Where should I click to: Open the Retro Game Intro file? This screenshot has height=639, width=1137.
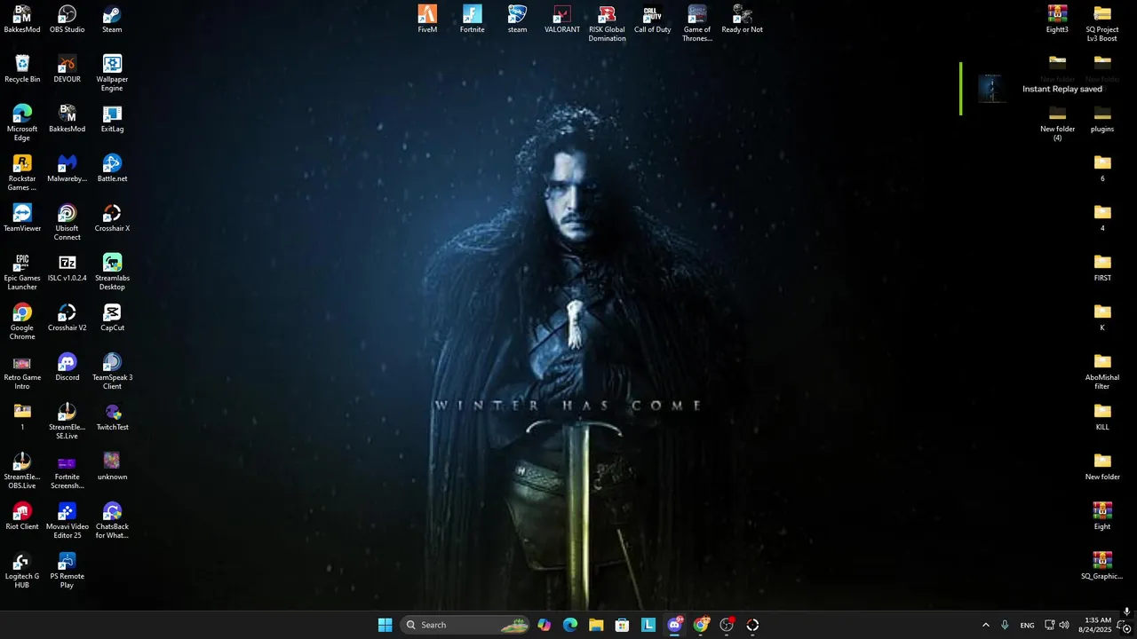[22, 371]
